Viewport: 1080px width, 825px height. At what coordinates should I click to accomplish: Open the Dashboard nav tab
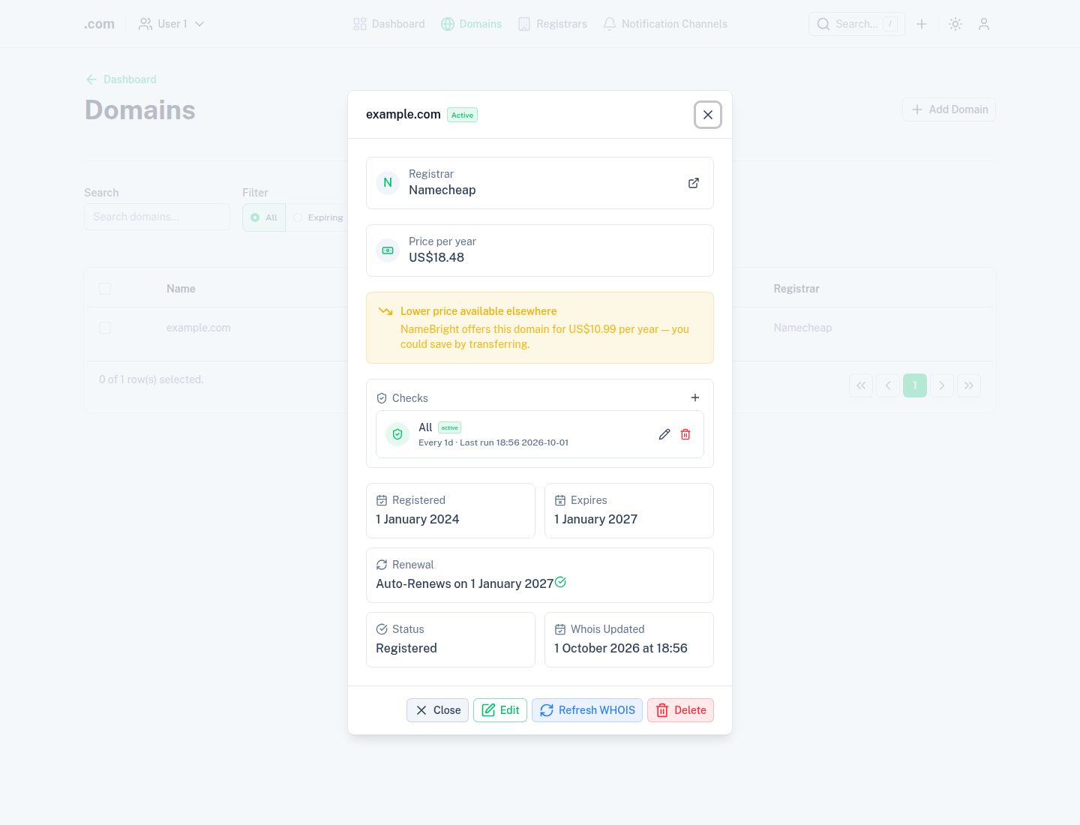pyautogui.click(x=389, y=24)
